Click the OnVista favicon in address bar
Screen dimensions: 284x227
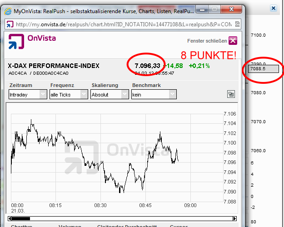10,24
